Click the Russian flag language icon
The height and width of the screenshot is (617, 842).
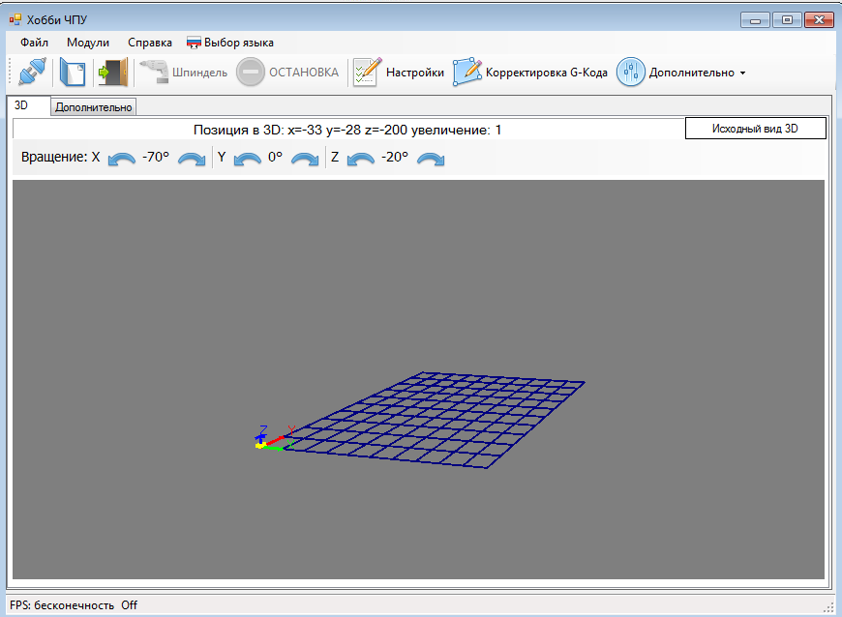click(194, 43)
